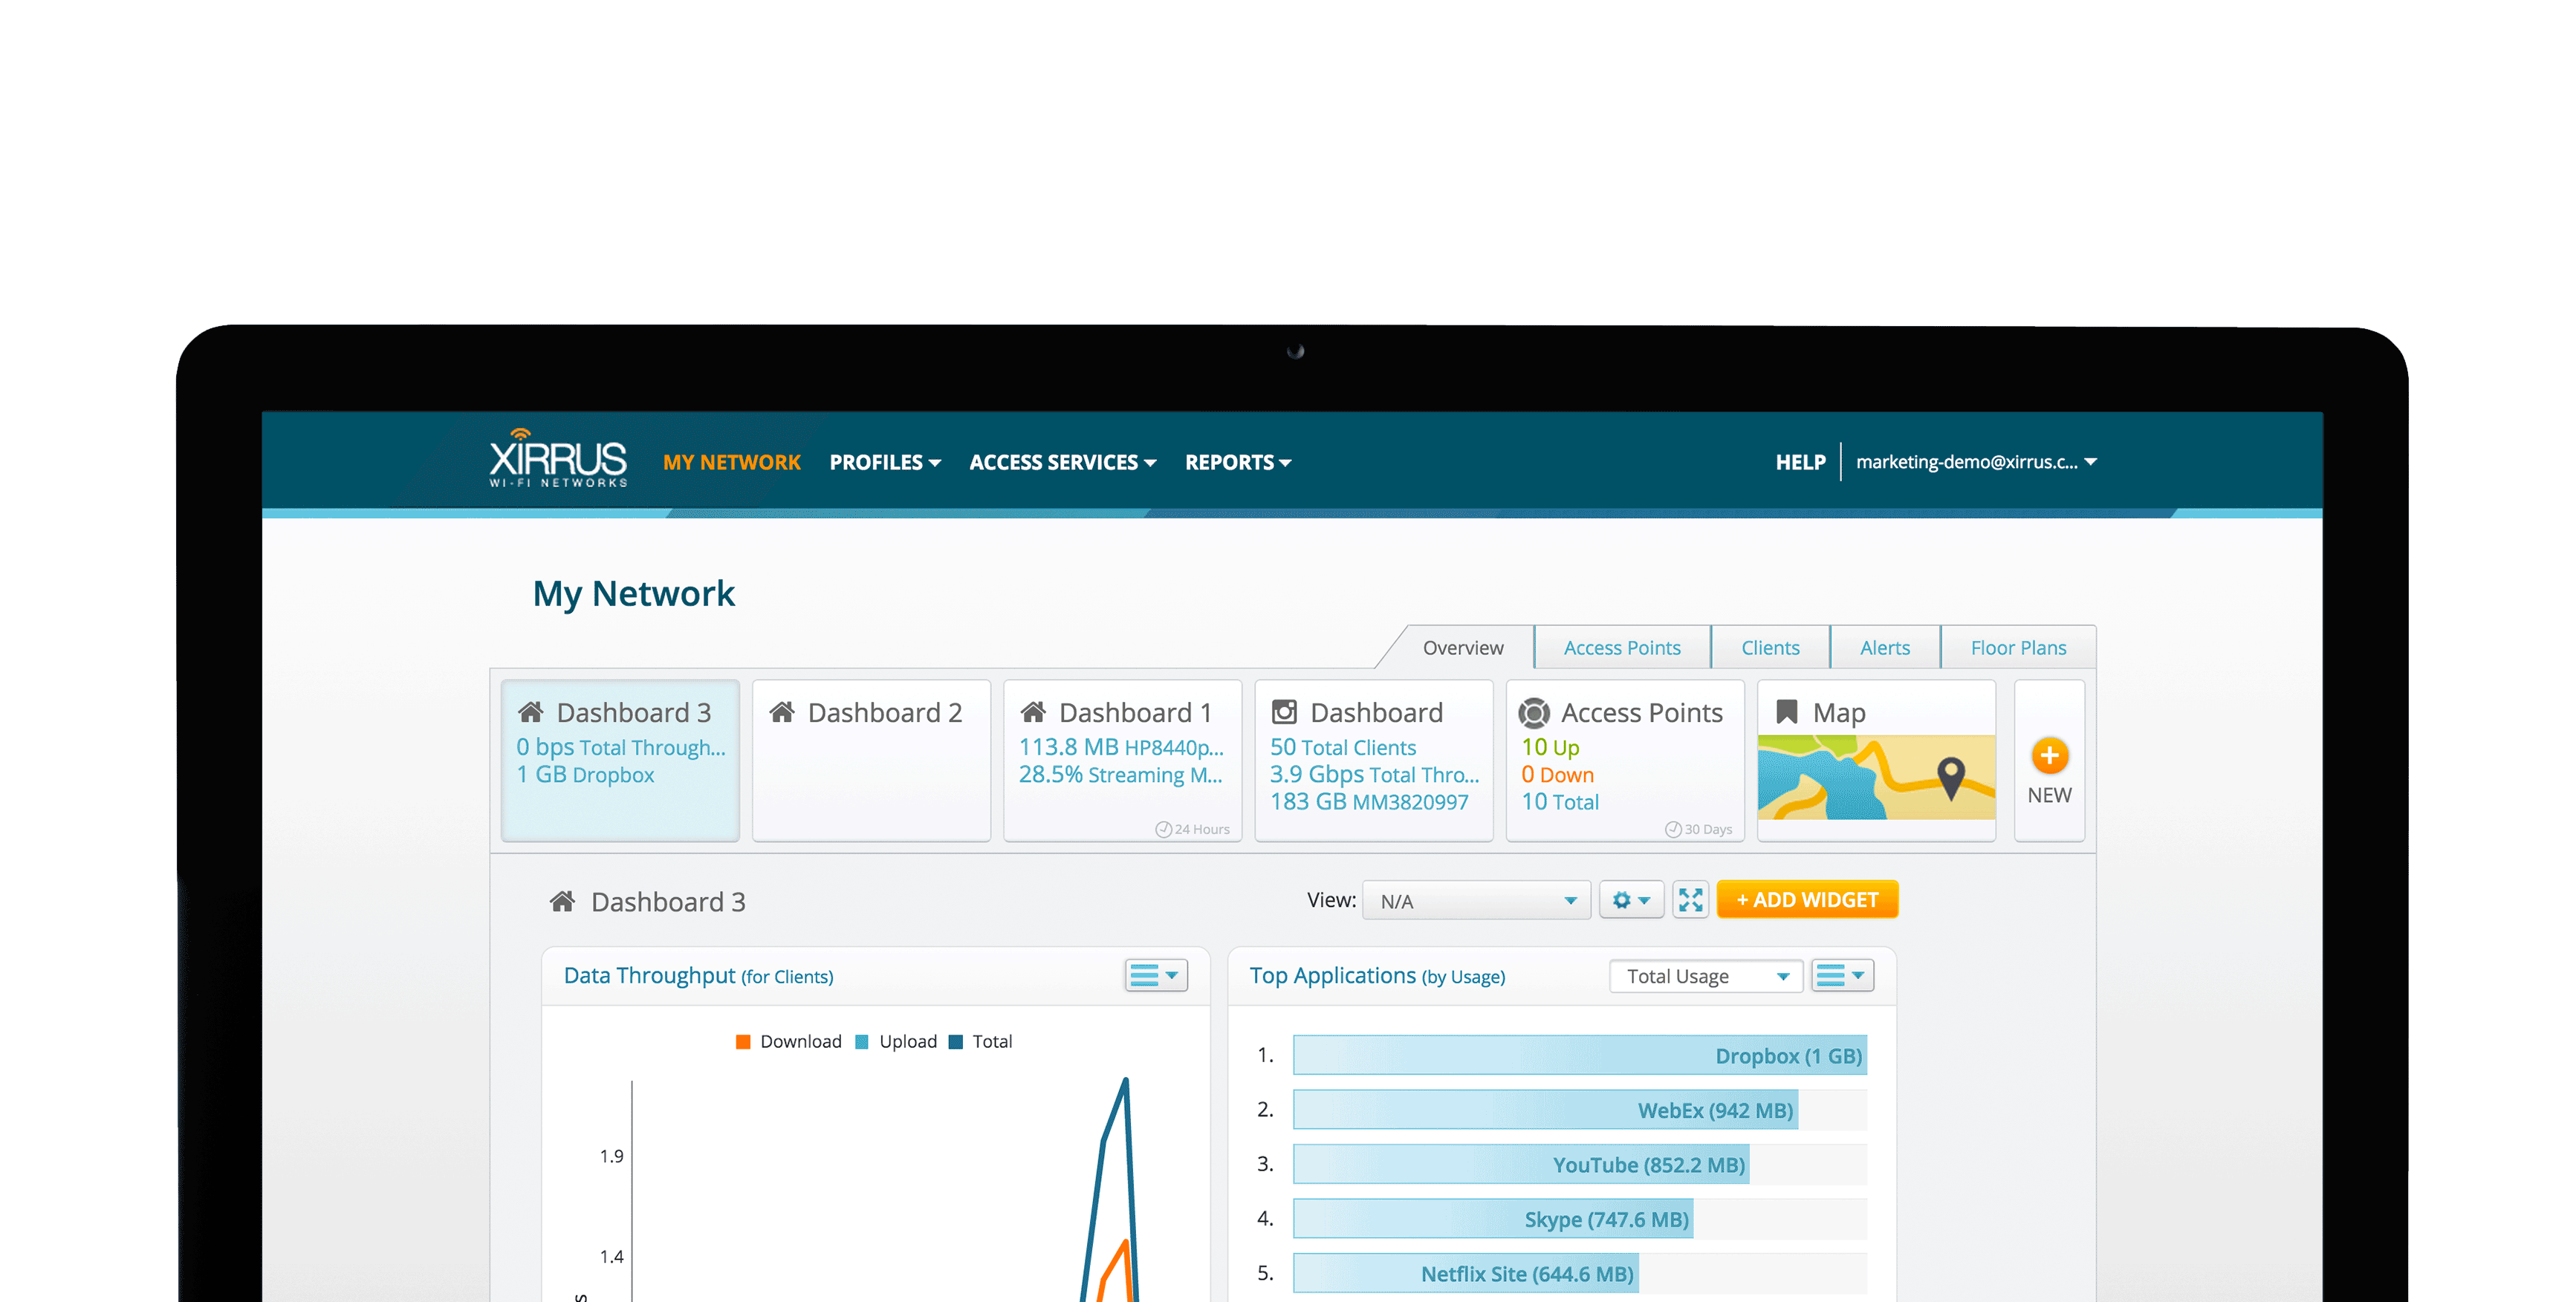Image resolution: width=2576 pixels, height=1302 pixels.
Task: Click '10 Up' status text
Action: click(x=1550, y=748)
